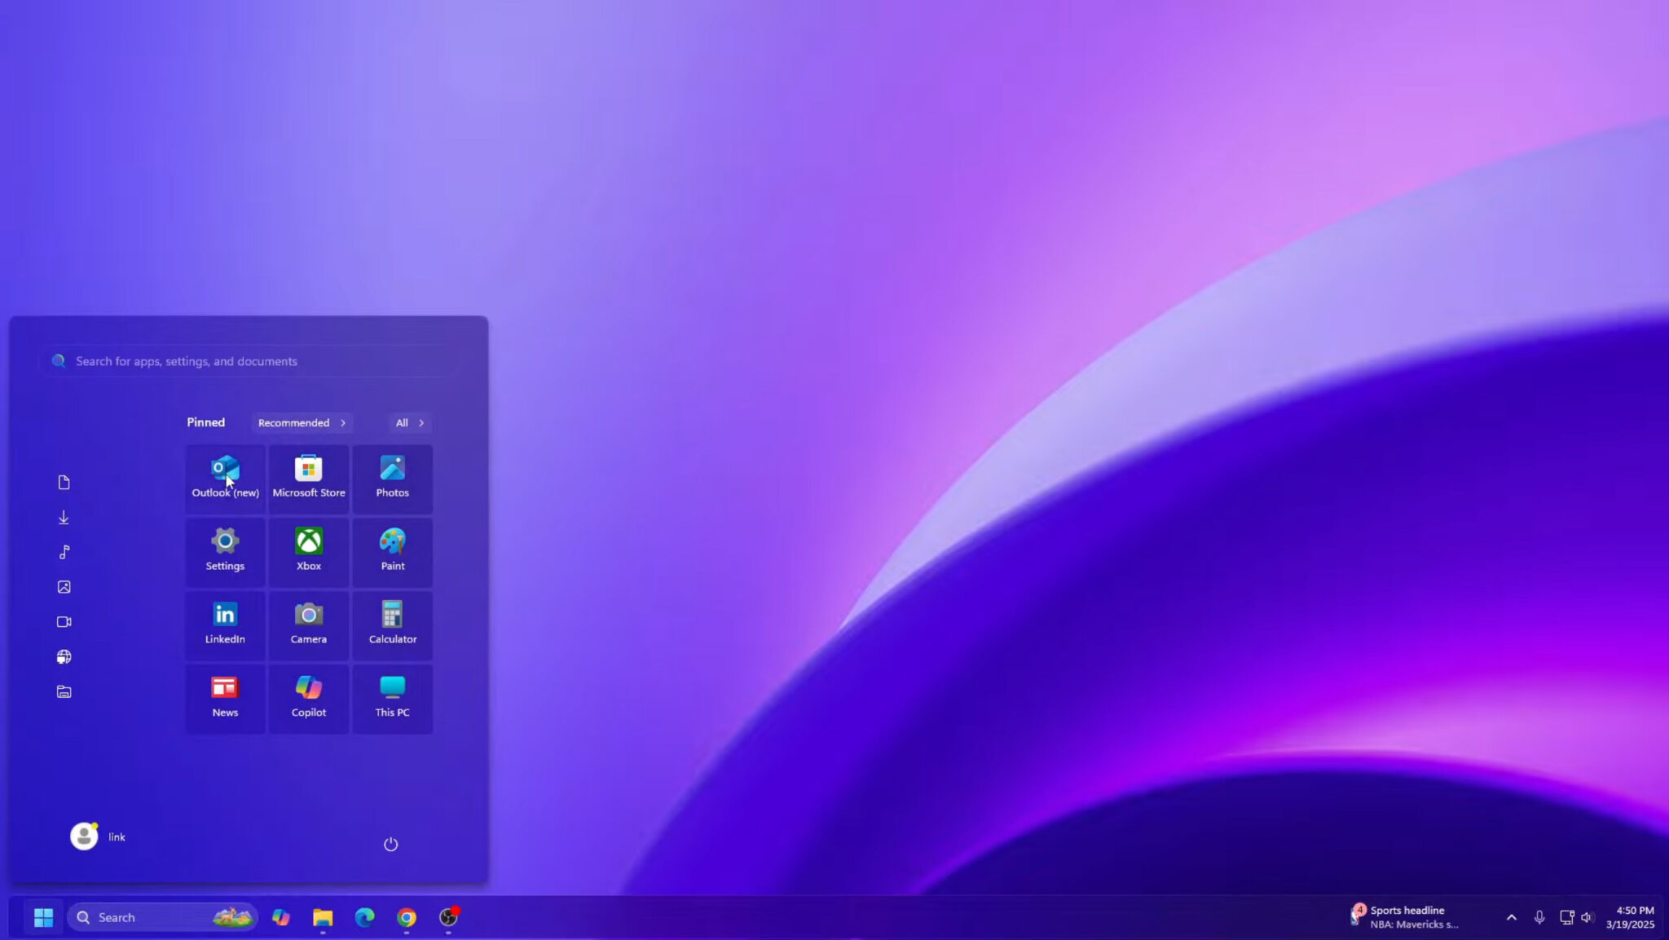The height and width of the screenshot is (940, 1669).
Task: Launch the Xbox app
Action: coord(308,550)
